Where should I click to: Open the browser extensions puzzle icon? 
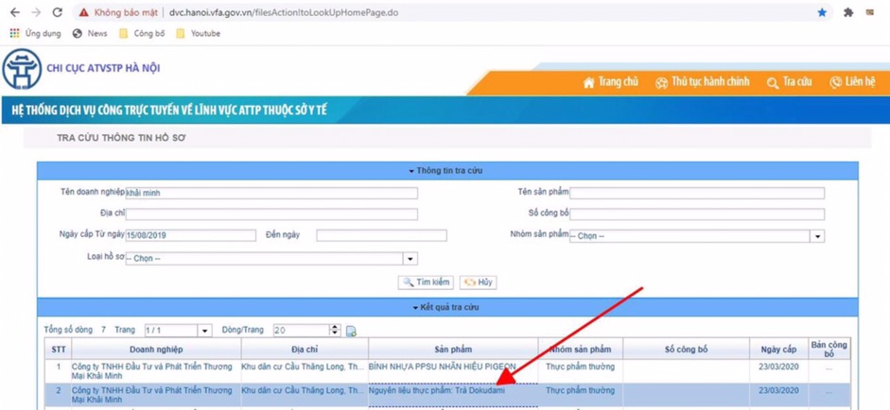pyautogui.click(x=847, y=13)
